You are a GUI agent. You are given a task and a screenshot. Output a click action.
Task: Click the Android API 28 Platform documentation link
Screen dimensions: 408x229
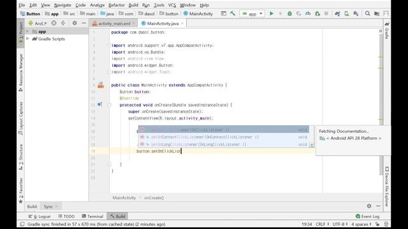[354, 138]
